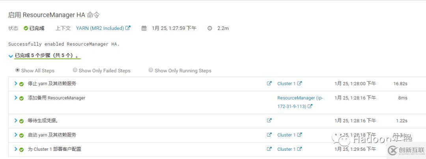Select Show All Steps radio button
This screenshot has width=426, height=159.
(x=17, y=70)
